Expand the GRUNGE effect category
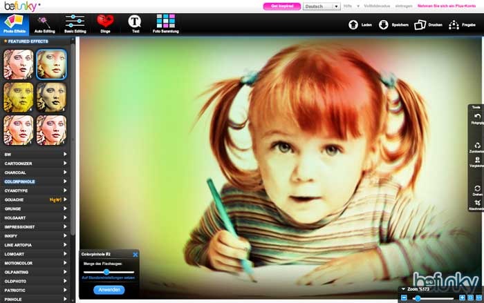 35,208
